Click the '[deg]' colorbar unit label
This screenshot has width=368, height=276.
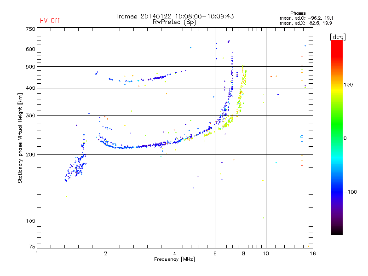tap(338, 37)
